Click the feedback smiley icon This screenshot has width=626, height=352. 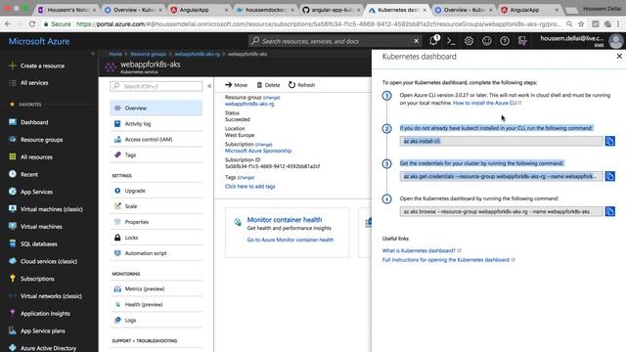[487, 41]
